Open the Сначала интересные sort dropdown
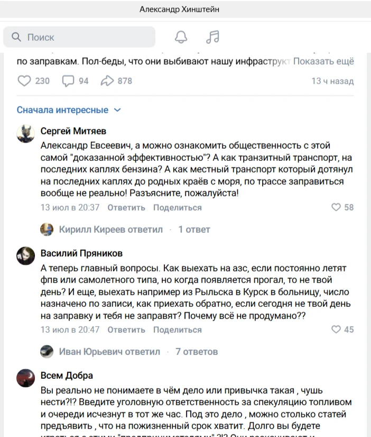 pyautogui.click(x=69, y=110)
